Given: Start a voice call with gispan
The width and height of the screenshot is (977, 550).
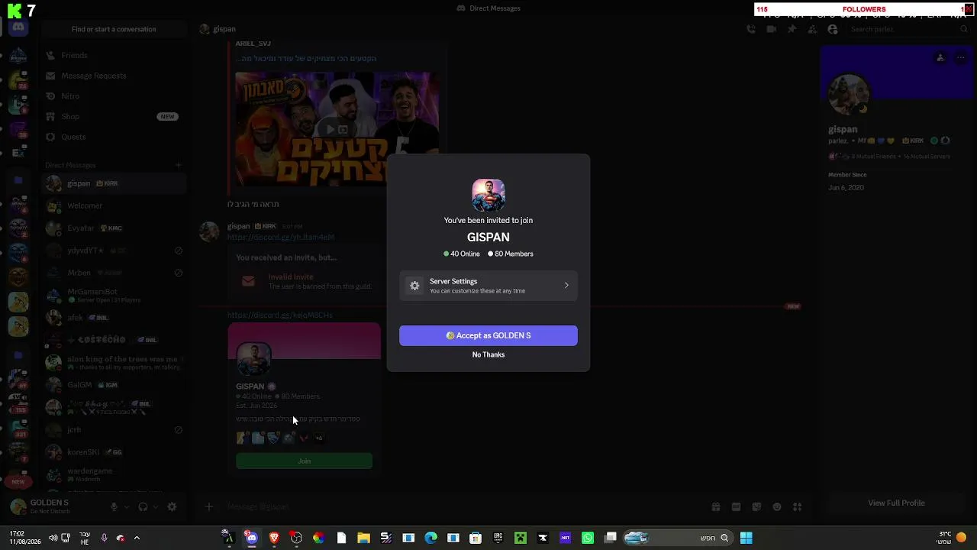Looking at the screenshot, I should 751,29.
